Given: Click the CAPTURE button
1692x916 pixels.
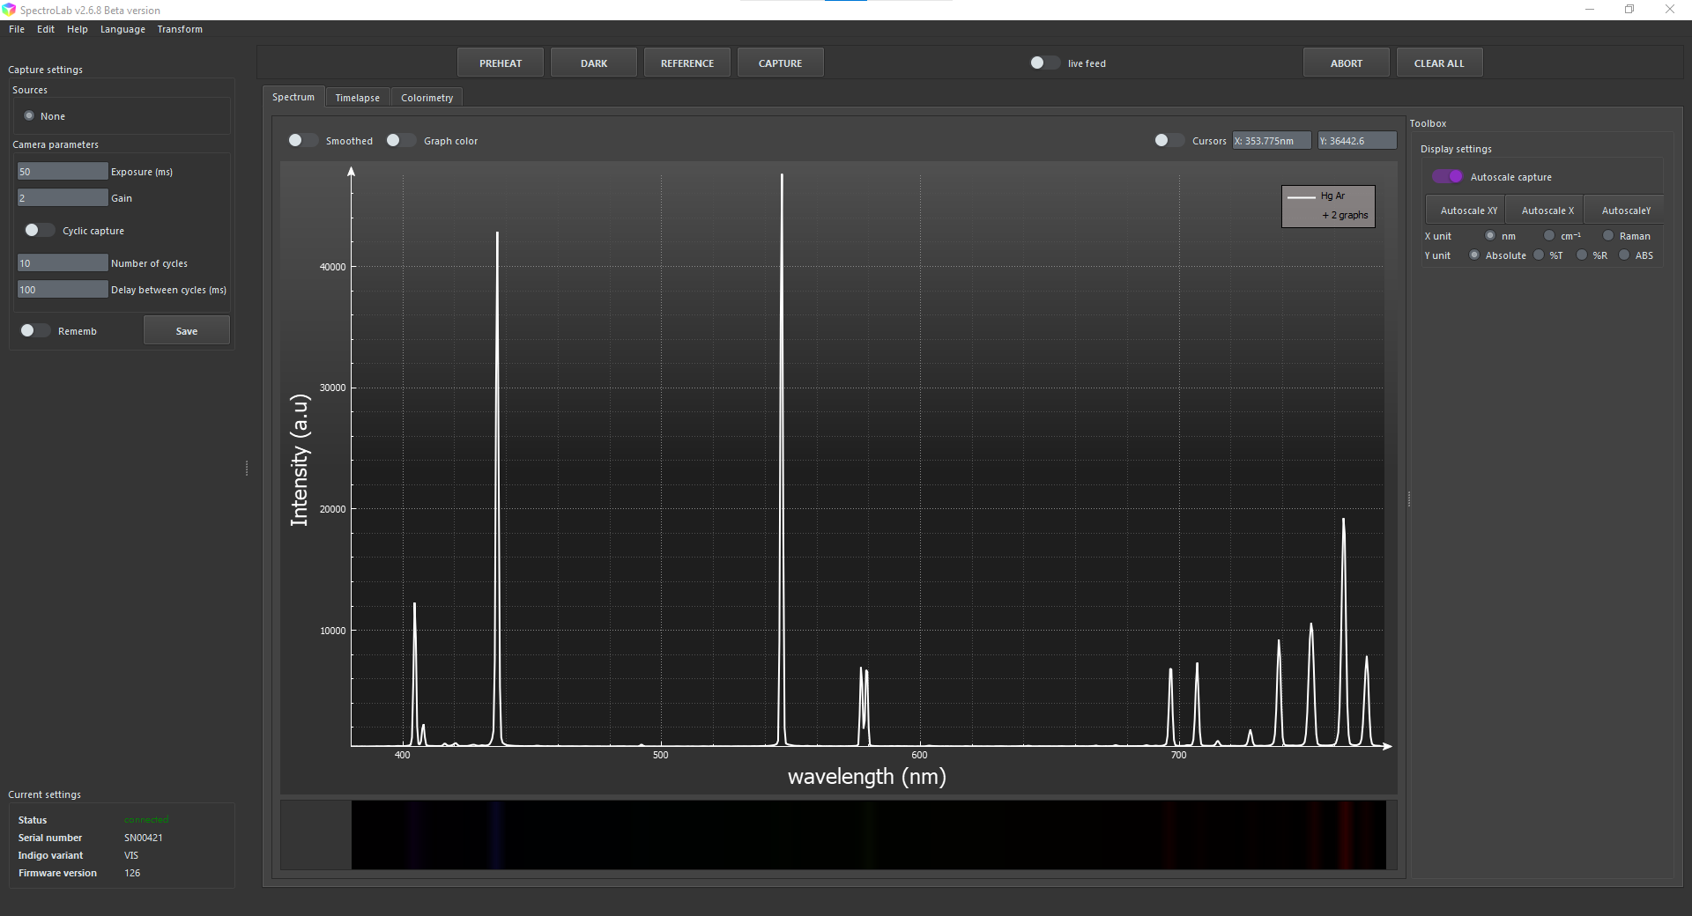Looking at the screenshot, I should click(781, 63).
